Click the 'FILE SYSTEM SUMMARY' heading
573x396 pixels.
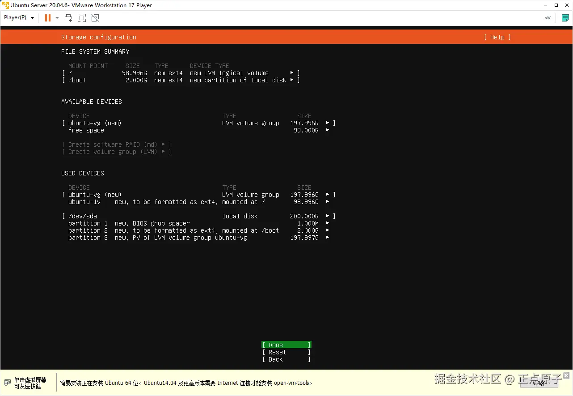point(95,51)
